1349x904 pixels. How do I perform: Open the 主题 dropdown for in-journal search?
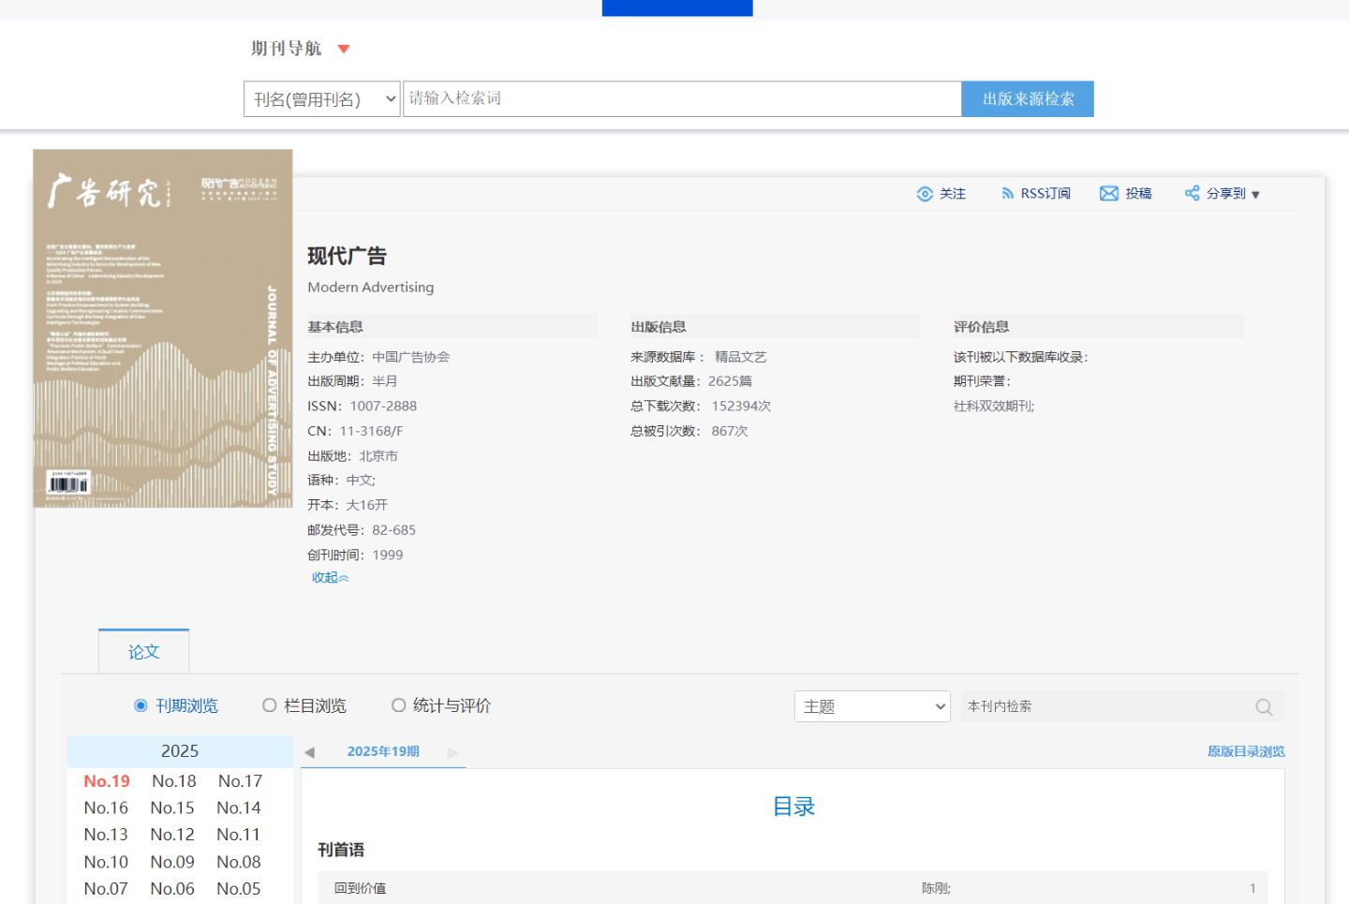click(x=872, y=707)
